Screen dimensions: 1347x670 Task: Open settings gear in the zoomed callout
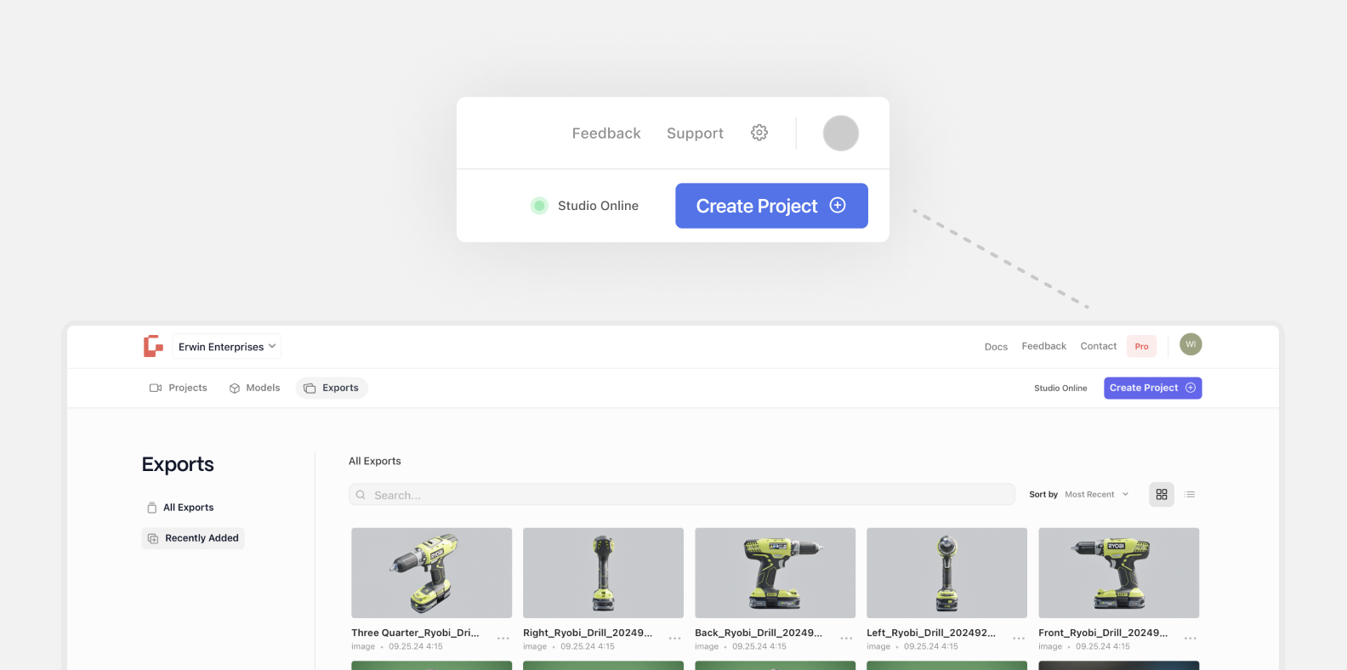759,133
